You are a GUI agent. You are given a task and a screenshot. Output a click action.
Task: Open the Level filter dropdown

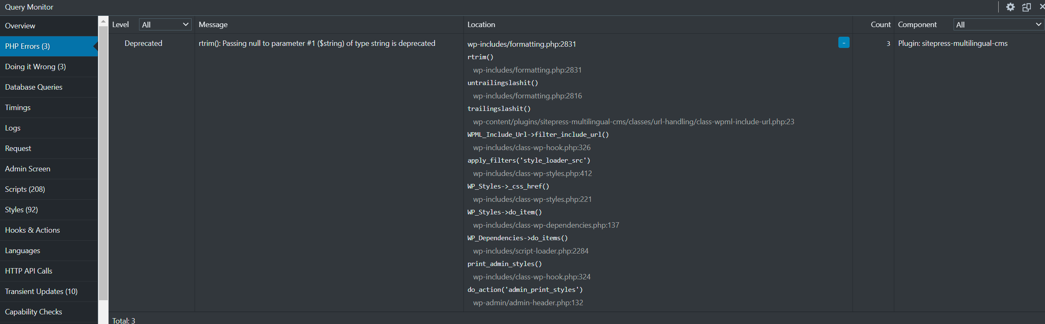(165, 25)
